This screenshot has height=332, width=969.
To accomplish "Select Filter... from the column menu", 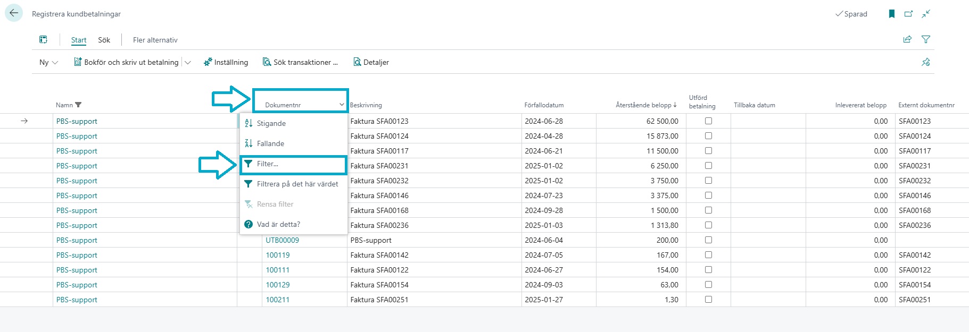I will [x=268, y=164].
